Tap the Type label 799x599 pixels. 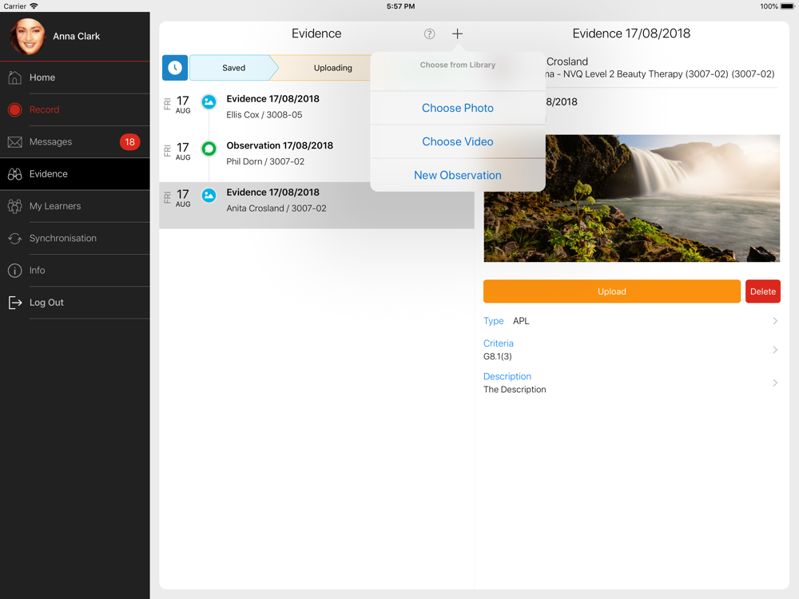click(x=493, y=321)
